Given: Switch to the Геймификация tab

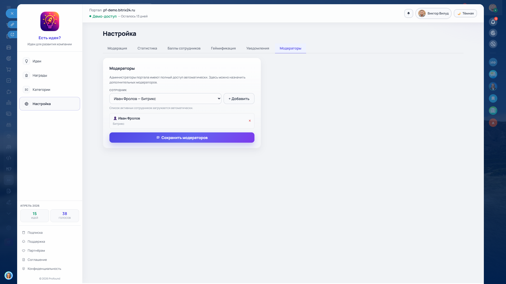Looking at the screenshot, I should tap(223, 48).
